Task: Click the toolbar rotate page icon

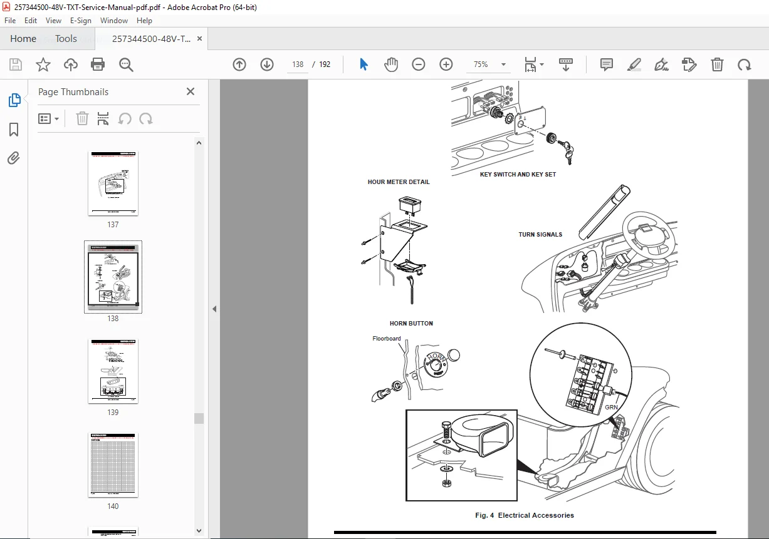Action: 744,64
